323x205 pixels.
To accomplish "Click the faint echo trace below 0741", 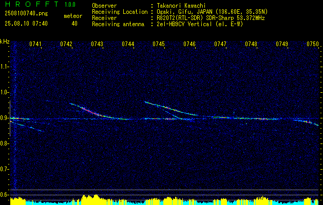I will pyautogui.click(x=27, y=126).
